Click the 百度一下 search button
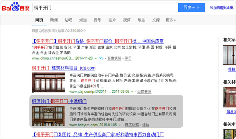 pos(192,8)
